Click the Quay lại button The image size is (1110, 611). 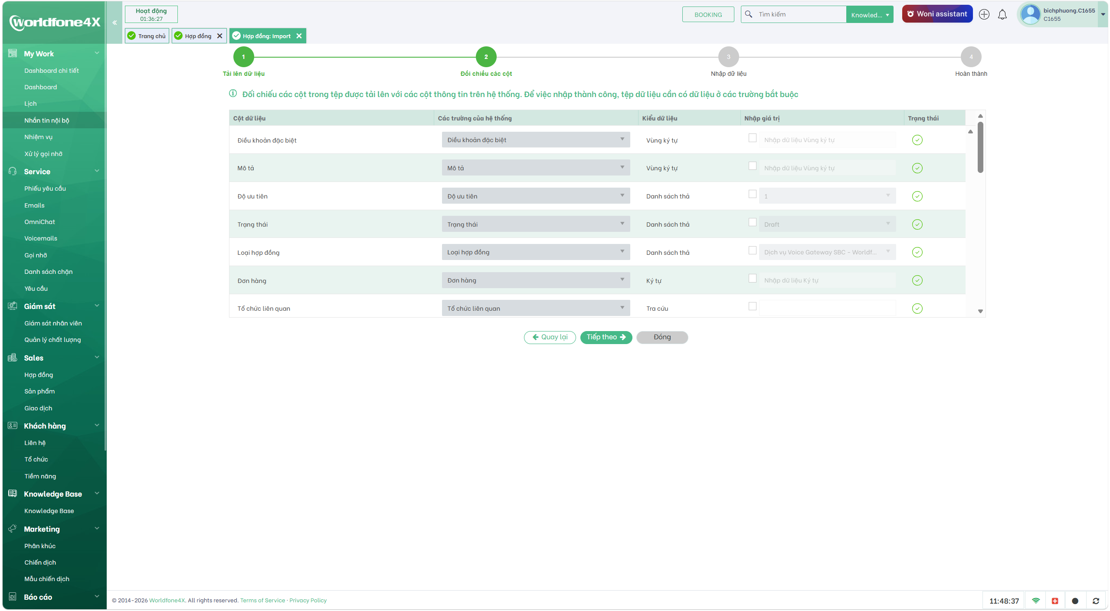[550, 337]
